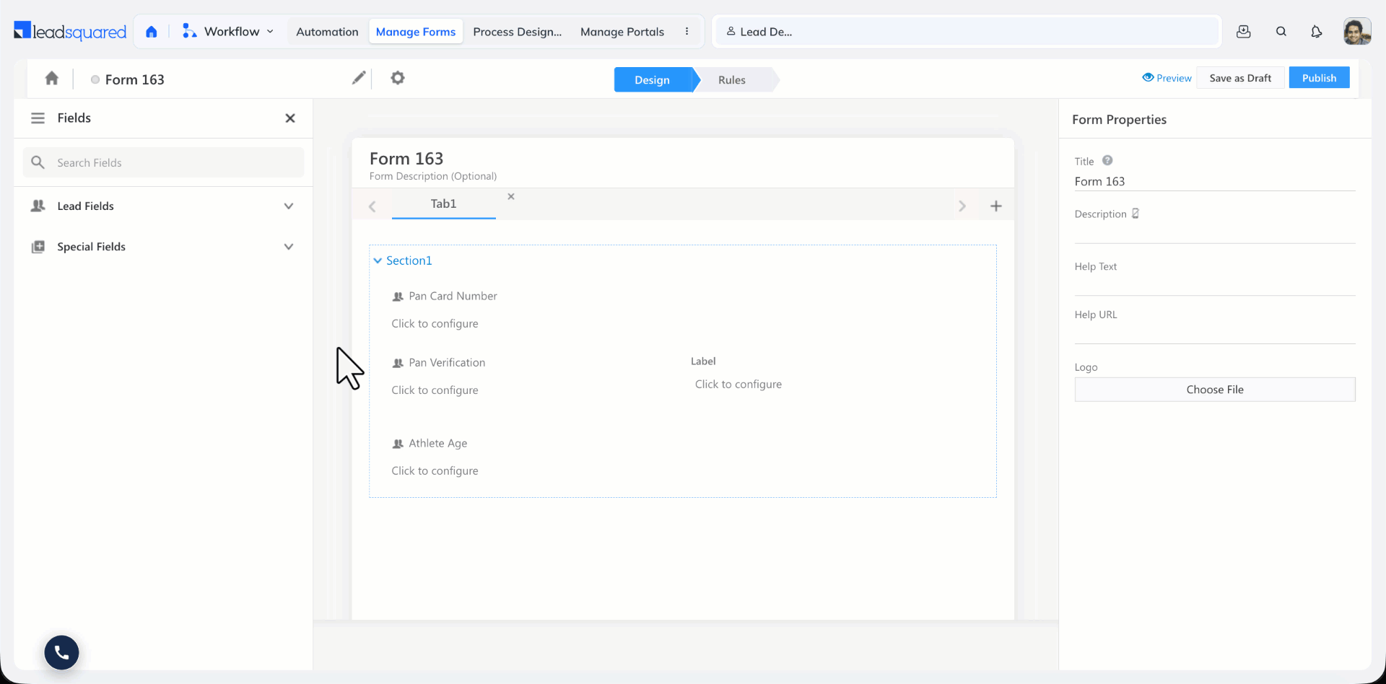This screenshot has height=684, width=1386.
Task: Toggle the Fields hamburger menu icon
Action: point(38,118)
